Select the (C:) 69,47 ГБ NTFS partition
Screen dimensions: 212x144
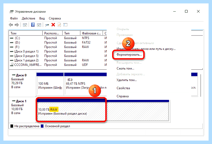tap(85, 84)
